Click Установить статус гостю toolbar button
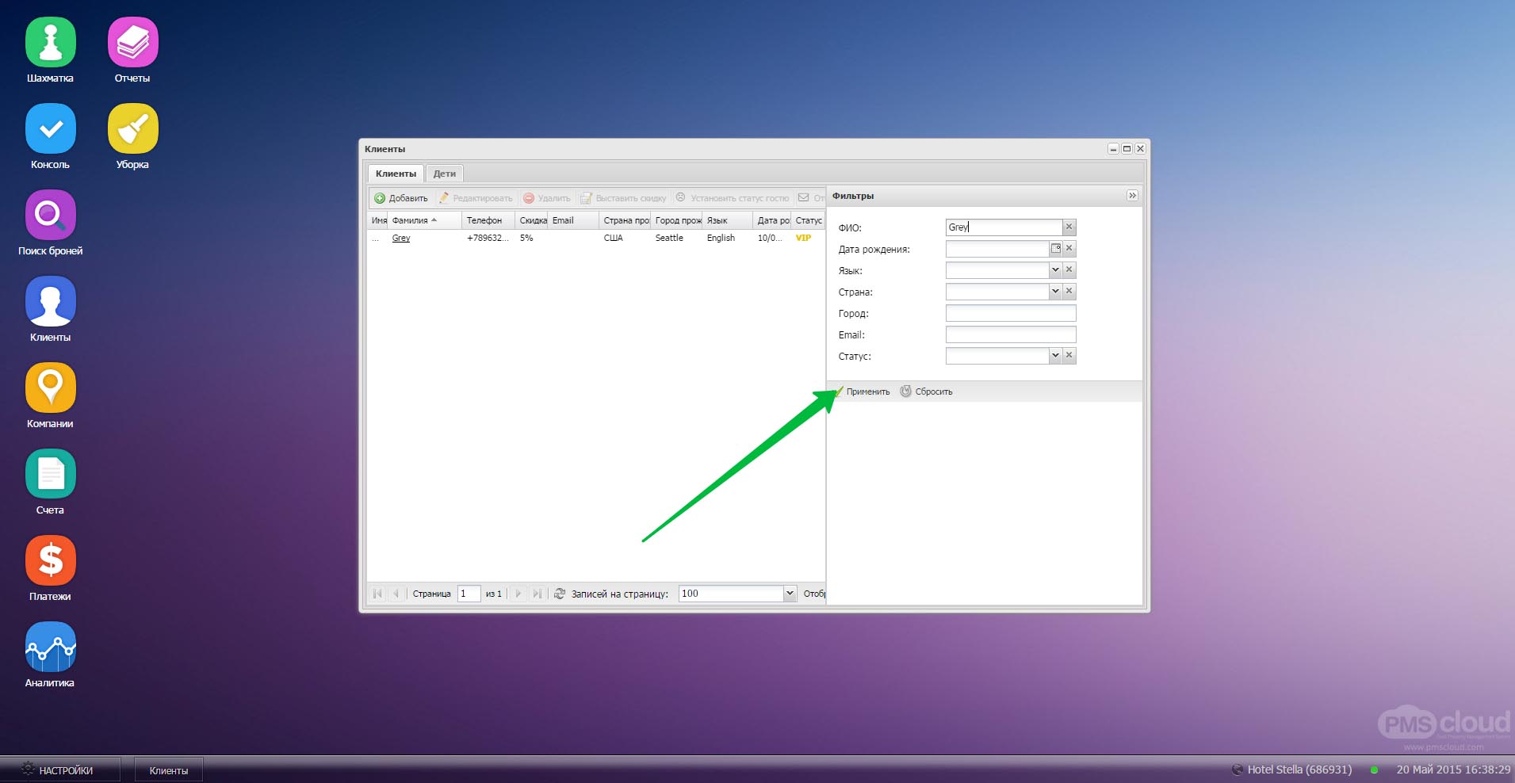 tap(733, 198)
